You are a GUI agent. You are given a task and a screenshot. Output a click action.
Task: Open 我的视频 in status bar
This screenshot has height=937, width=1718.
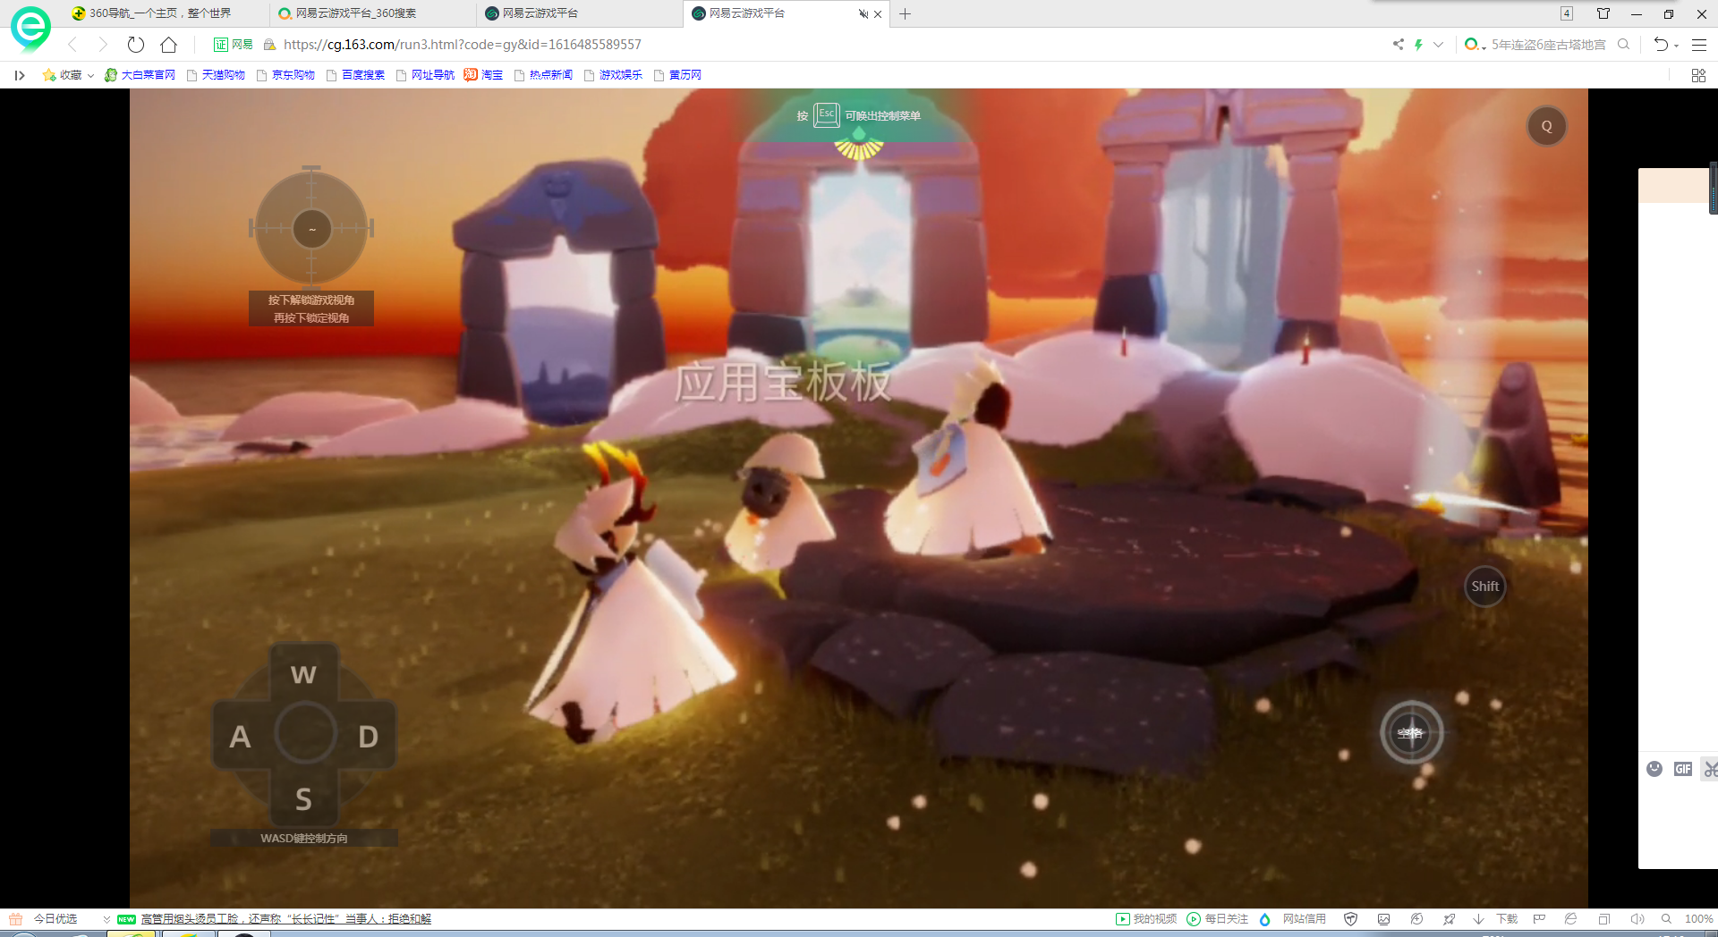pyautogui.click(x=1146, y=919)
